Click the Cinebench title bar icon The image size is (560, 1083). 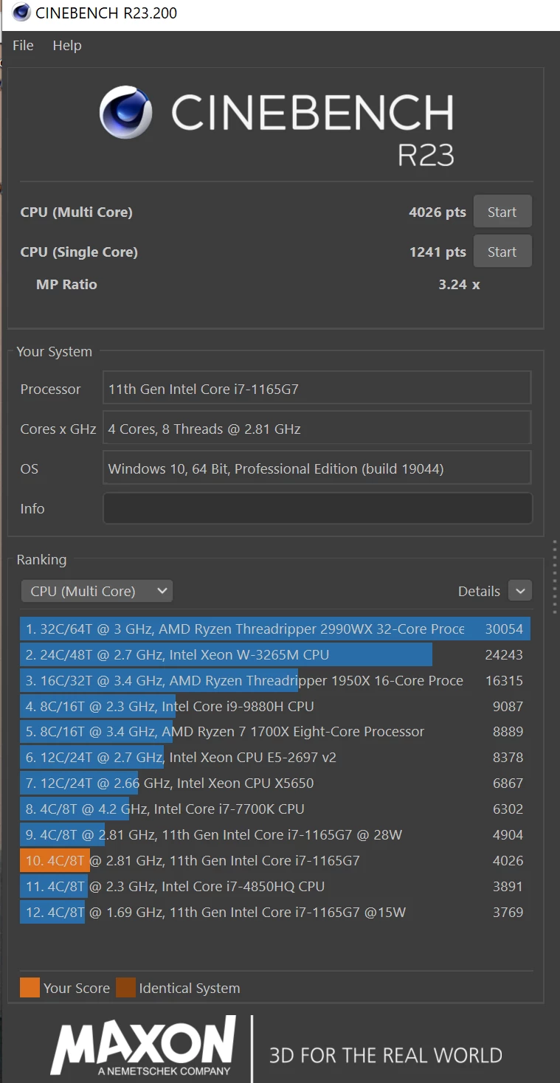pyautogui.click(x=21, y=13)
